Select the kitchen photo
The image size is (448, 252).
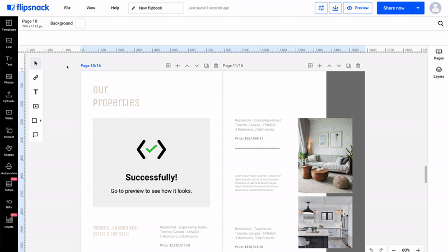click(325, 222)
